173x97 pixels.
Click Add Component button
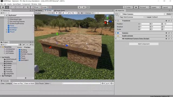pyautogui.click(x=144, y=44)
